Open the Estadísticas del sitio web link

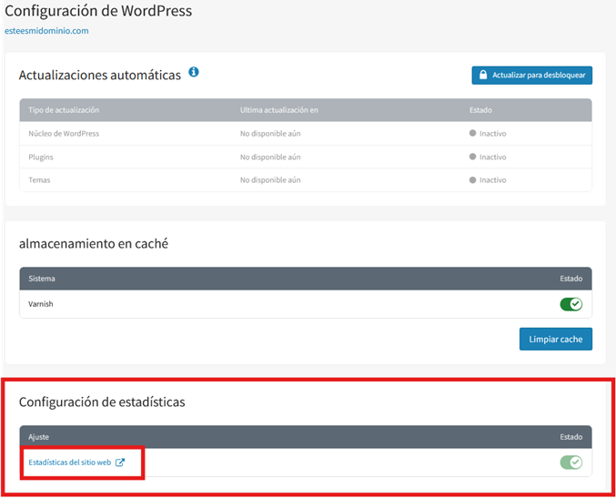click(69, 462)
